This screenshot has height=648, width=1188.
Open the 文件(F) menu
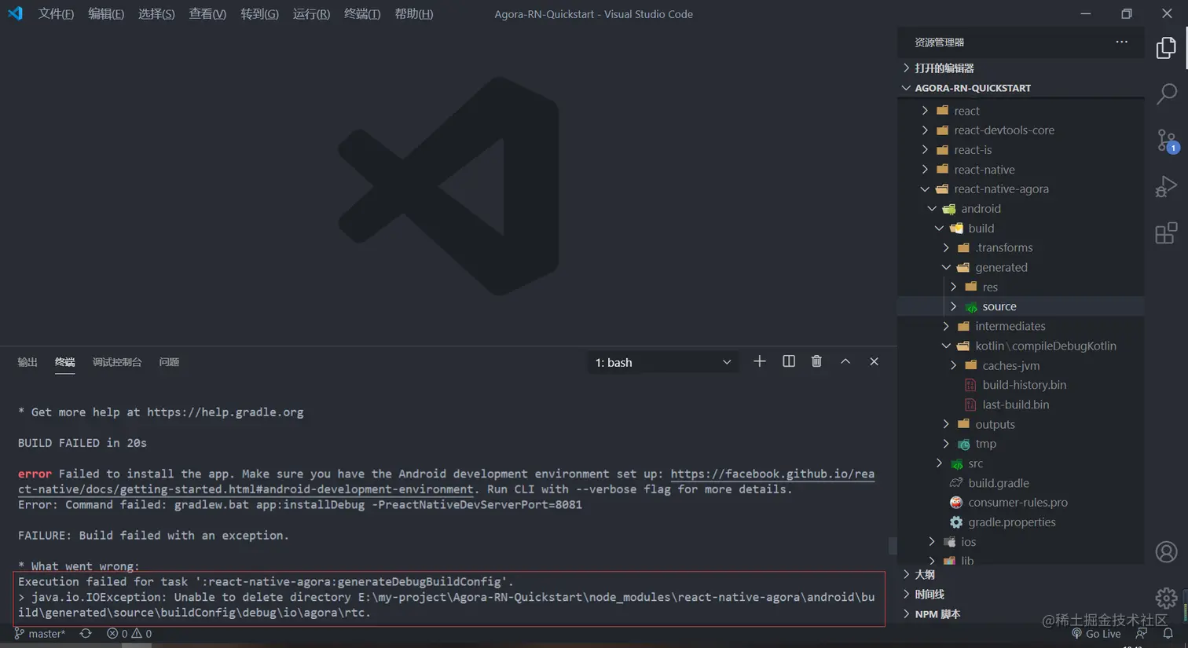(56, 14)
